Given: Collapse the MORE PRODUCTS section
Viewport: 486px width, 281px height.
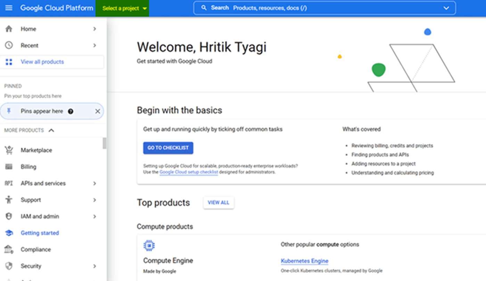Looking at the screenshot, I should click(x=51, y=130).
